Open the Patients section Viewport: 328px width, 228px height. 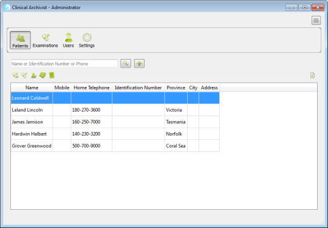[x=20, y=40]
